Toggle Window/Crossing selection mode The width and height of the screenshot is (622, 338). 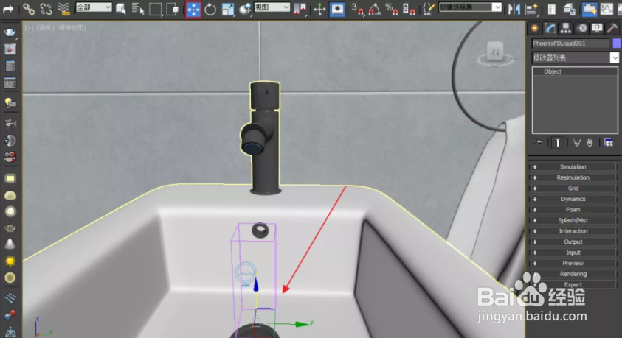pyautogui.click(x=173, y=9)
